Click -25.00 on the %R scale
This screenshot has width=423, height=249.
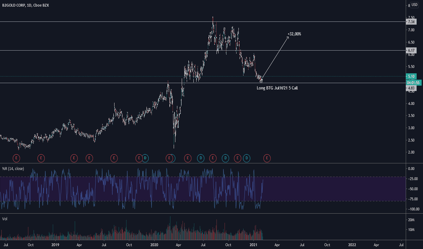point(413,179)
